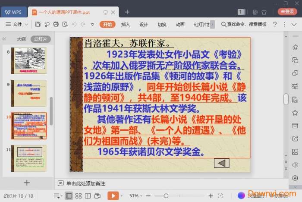Screen dimensions: 302x202
Task: Select slide 11 thumbnail
Action: [x=29, y=158]
